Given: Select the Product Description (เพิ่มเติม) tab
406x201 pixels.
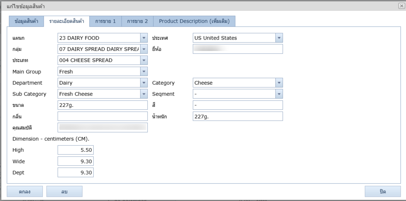Looking at the screenshot, I should [194, 21].
